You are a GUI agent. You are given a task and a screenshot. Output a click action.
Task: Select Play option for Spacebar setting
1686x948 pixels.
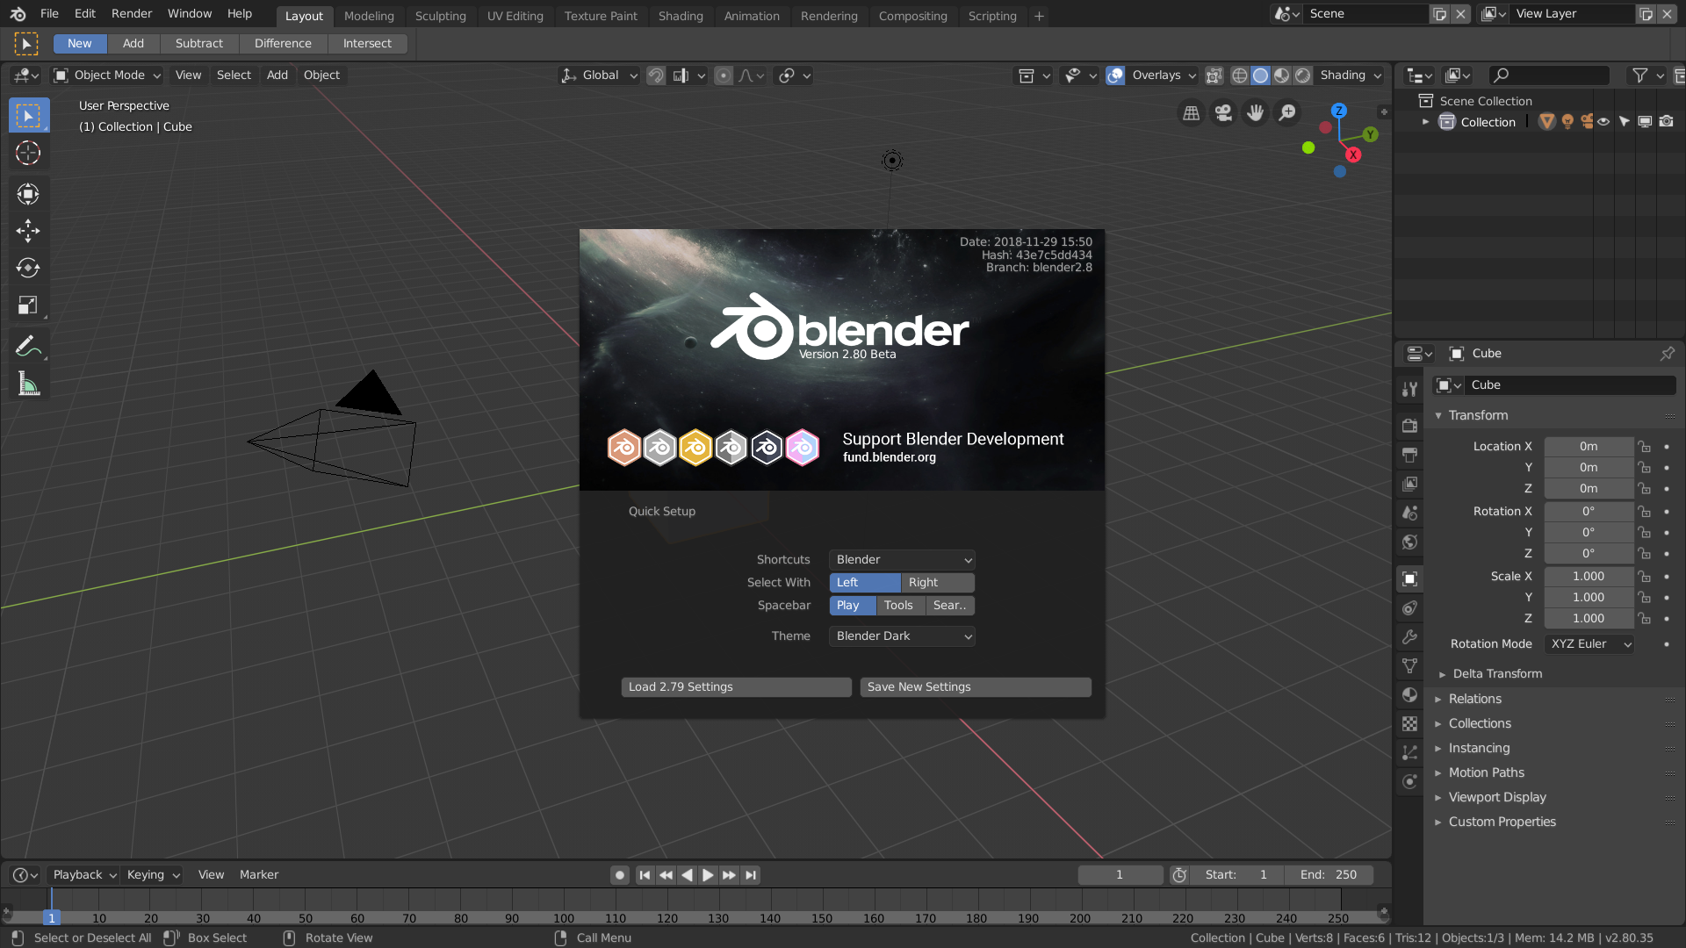pyautogui.click(x=849, y=604)
